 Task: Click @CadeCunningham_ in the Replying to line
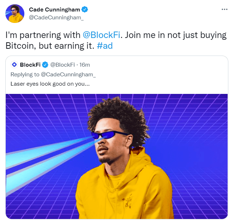(x=68, y=75)
